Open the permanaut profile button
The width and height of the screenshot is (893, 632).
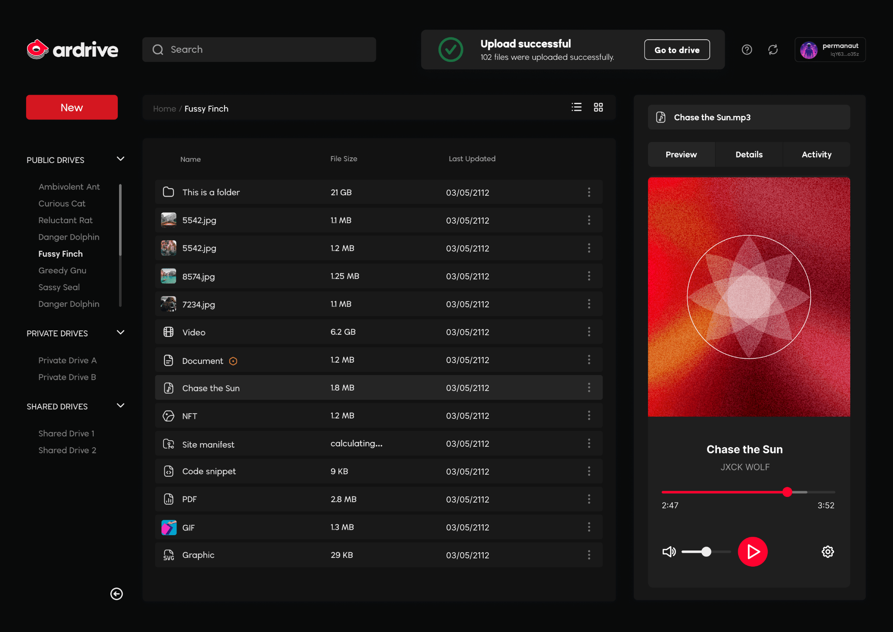pyautogui.click(x=830, y=50)
